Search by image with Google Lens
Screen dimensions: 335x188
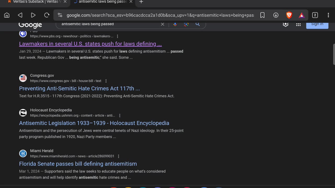tap(186, 24)
